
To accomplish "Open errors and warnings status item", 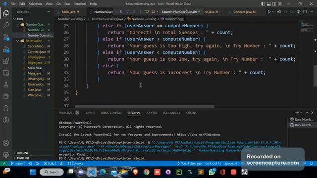I will tap(50, 164).
